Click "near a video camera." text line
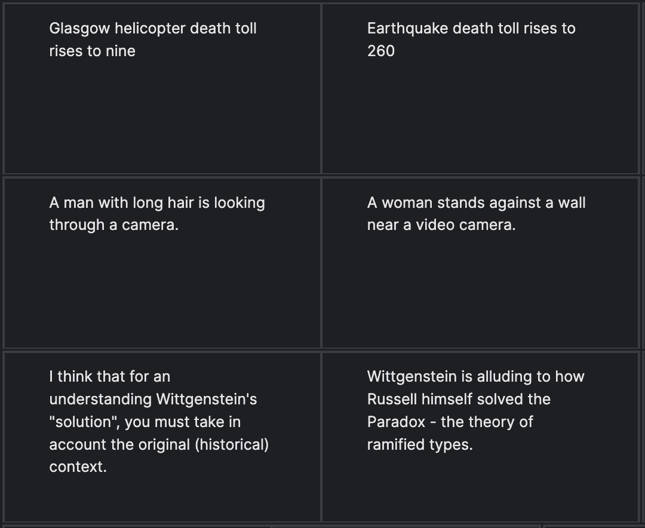 point(441,226)
